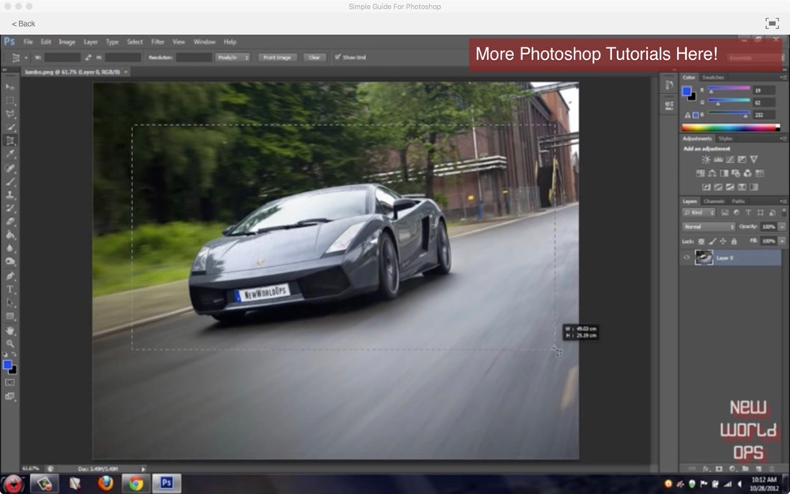790x494 pixels.
Task: Select the Paint Bucket tool
Action: click(10, 235)
